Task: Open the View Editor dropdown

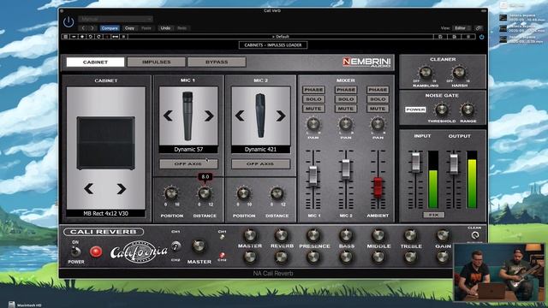Action: 462,28
